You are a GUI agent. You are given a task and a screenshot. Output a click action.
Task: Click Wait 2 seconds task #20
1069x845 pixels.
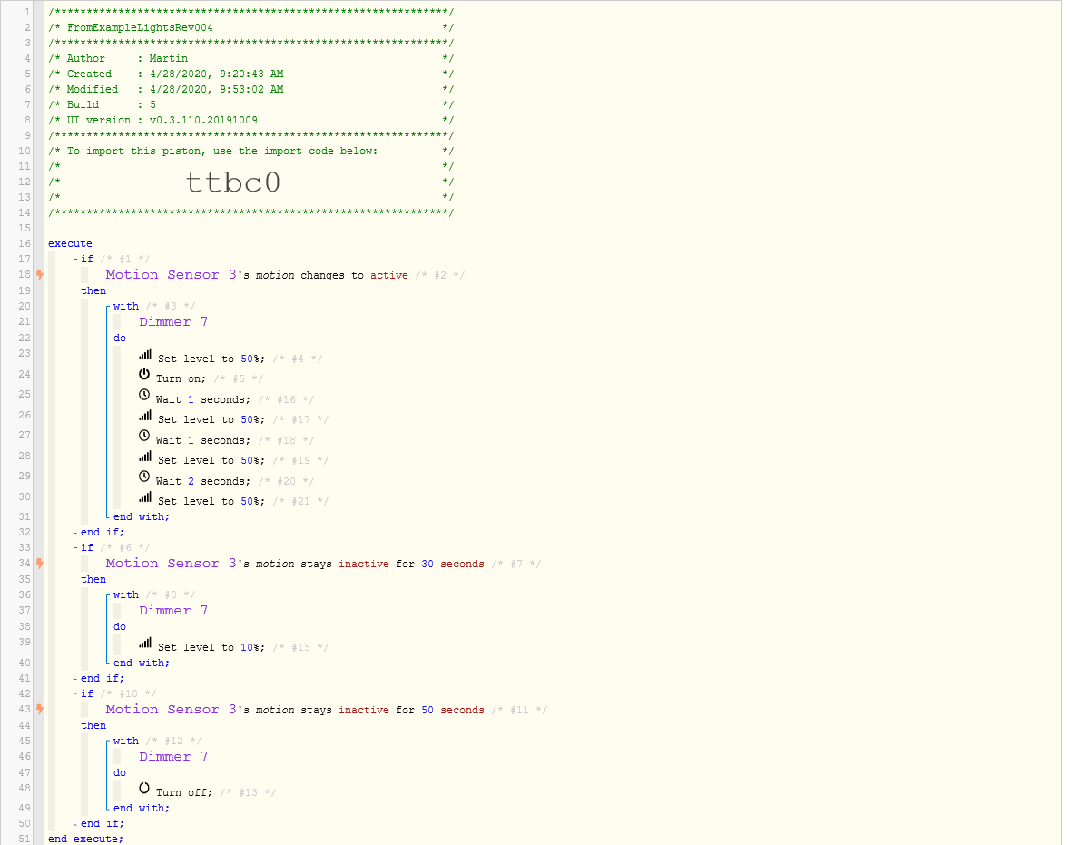[203, 481]
